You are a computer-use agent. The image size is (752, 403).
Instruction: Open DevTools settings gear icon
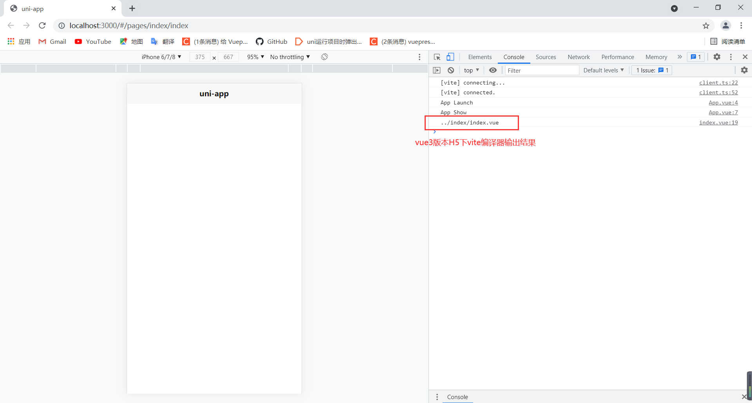point(717,57)
